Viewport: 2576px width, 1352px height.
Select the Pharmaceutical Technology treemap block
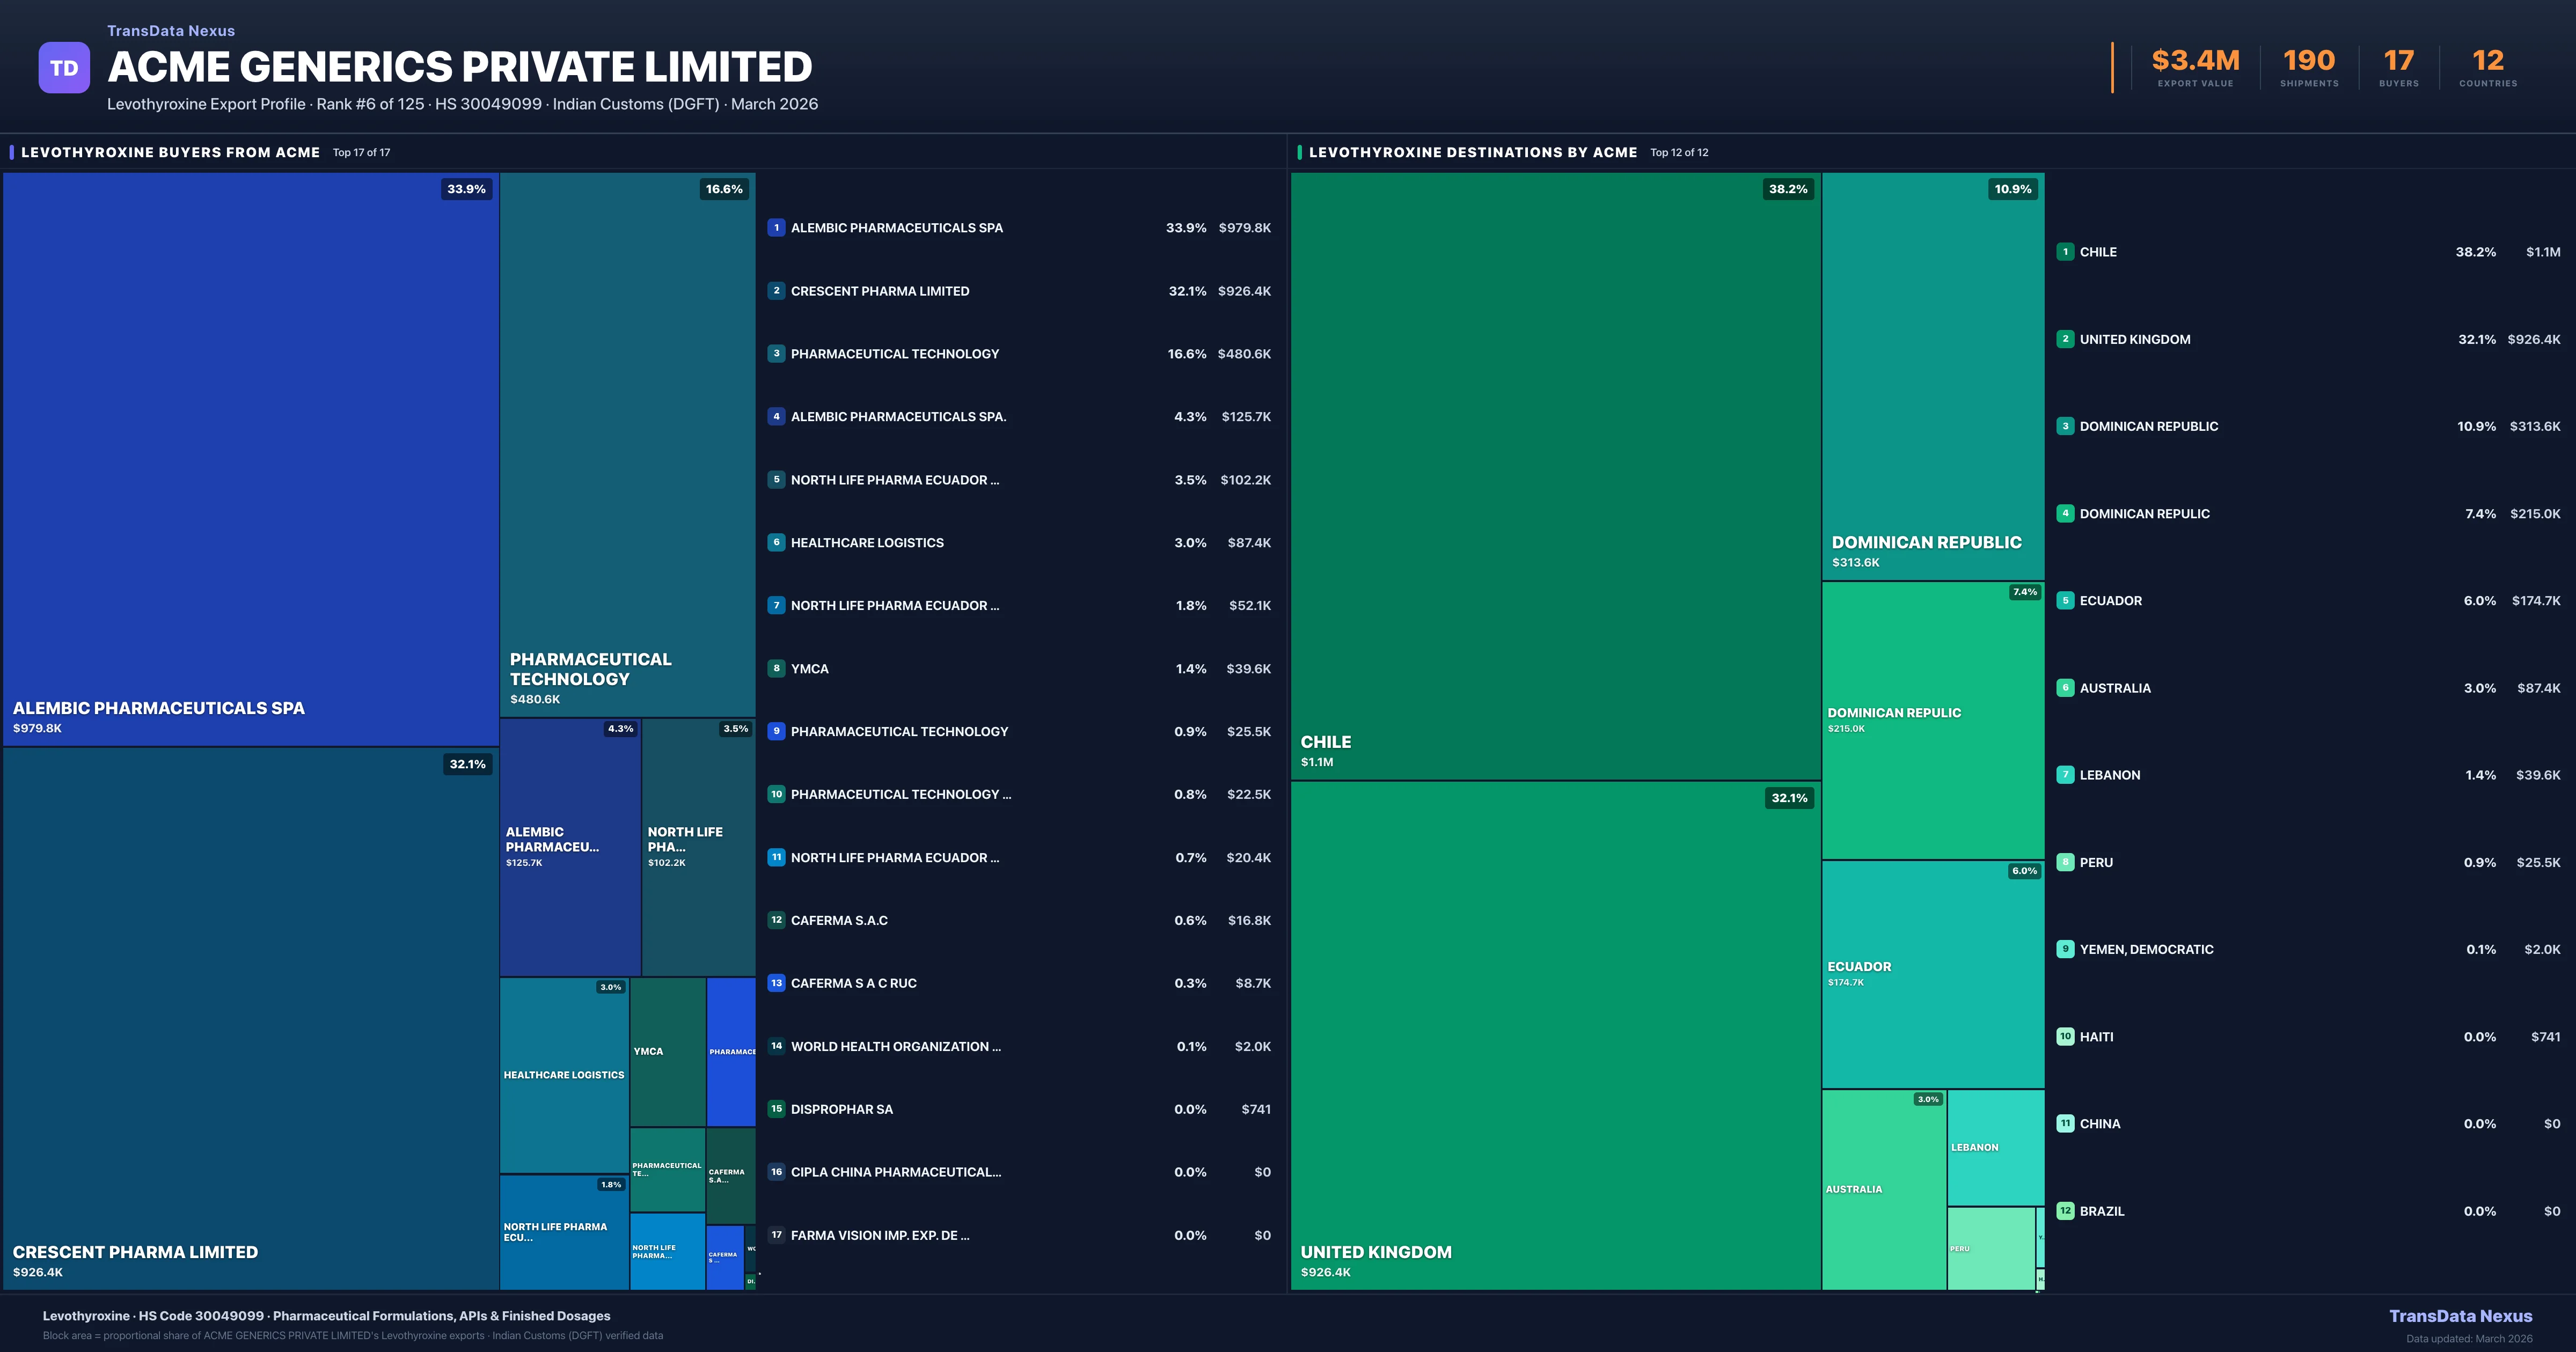click(x=627, y=445)
